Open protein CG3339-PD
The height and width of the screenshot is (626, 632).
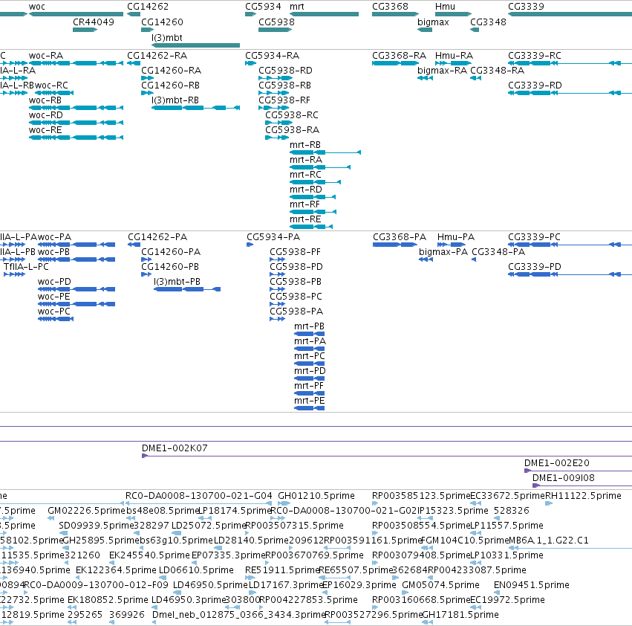pos(535,267)
